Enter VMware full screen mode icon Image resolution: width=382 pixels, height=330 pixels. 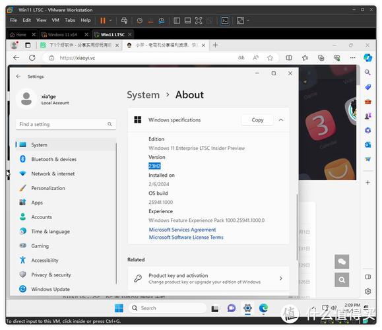199,20
